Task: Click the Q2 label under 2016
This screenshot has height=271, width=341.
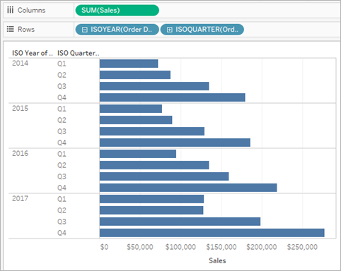Action: pos(62,165)
